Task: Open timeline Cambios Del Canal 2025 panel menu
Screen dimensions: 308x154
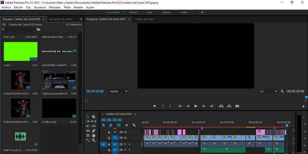Action: click(x=135, y=114)
